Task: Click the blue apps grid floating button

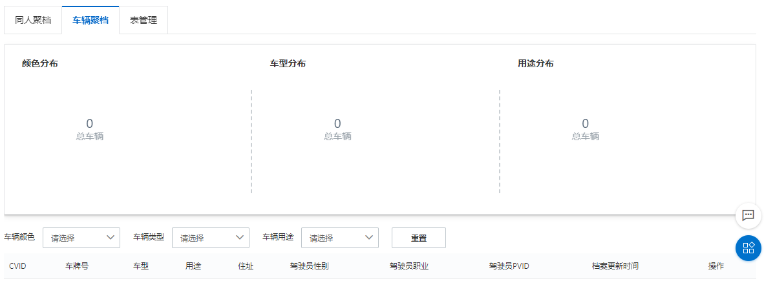Action: coord(748,247)
